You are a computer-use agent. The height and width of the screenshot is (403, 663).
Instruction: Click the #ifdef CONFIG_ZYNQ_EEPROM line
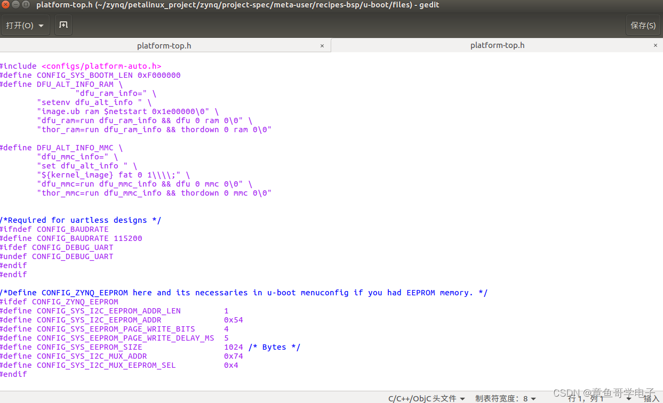pos(59,302)
